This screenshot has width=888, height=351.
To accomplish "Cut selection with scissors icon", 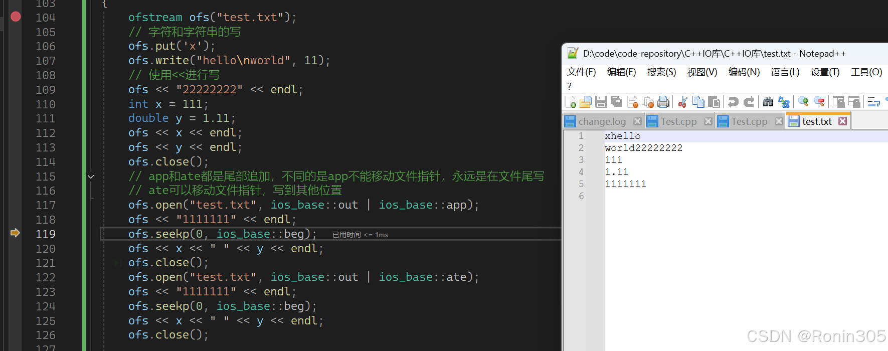I will click(x=682, y=102).
